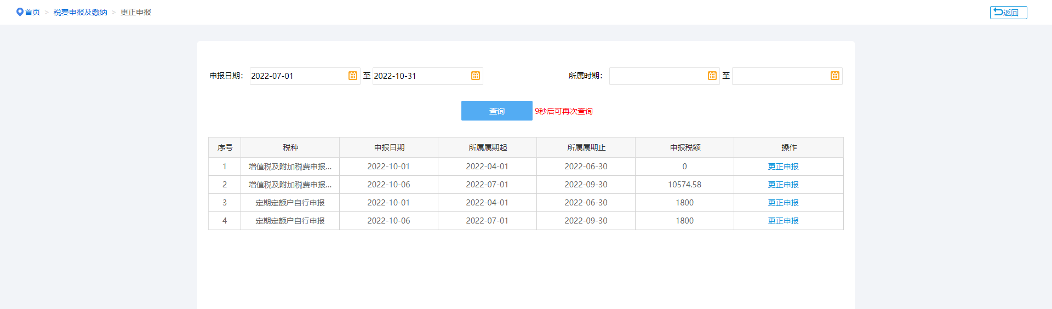Click 更正申报 link in row 1
This screenshot has height=309, width=1052.
[783, 167]
